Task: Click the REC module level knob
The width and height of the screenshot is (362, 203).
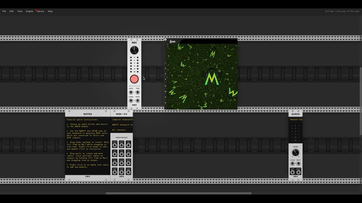Action: tap(134, 50)
